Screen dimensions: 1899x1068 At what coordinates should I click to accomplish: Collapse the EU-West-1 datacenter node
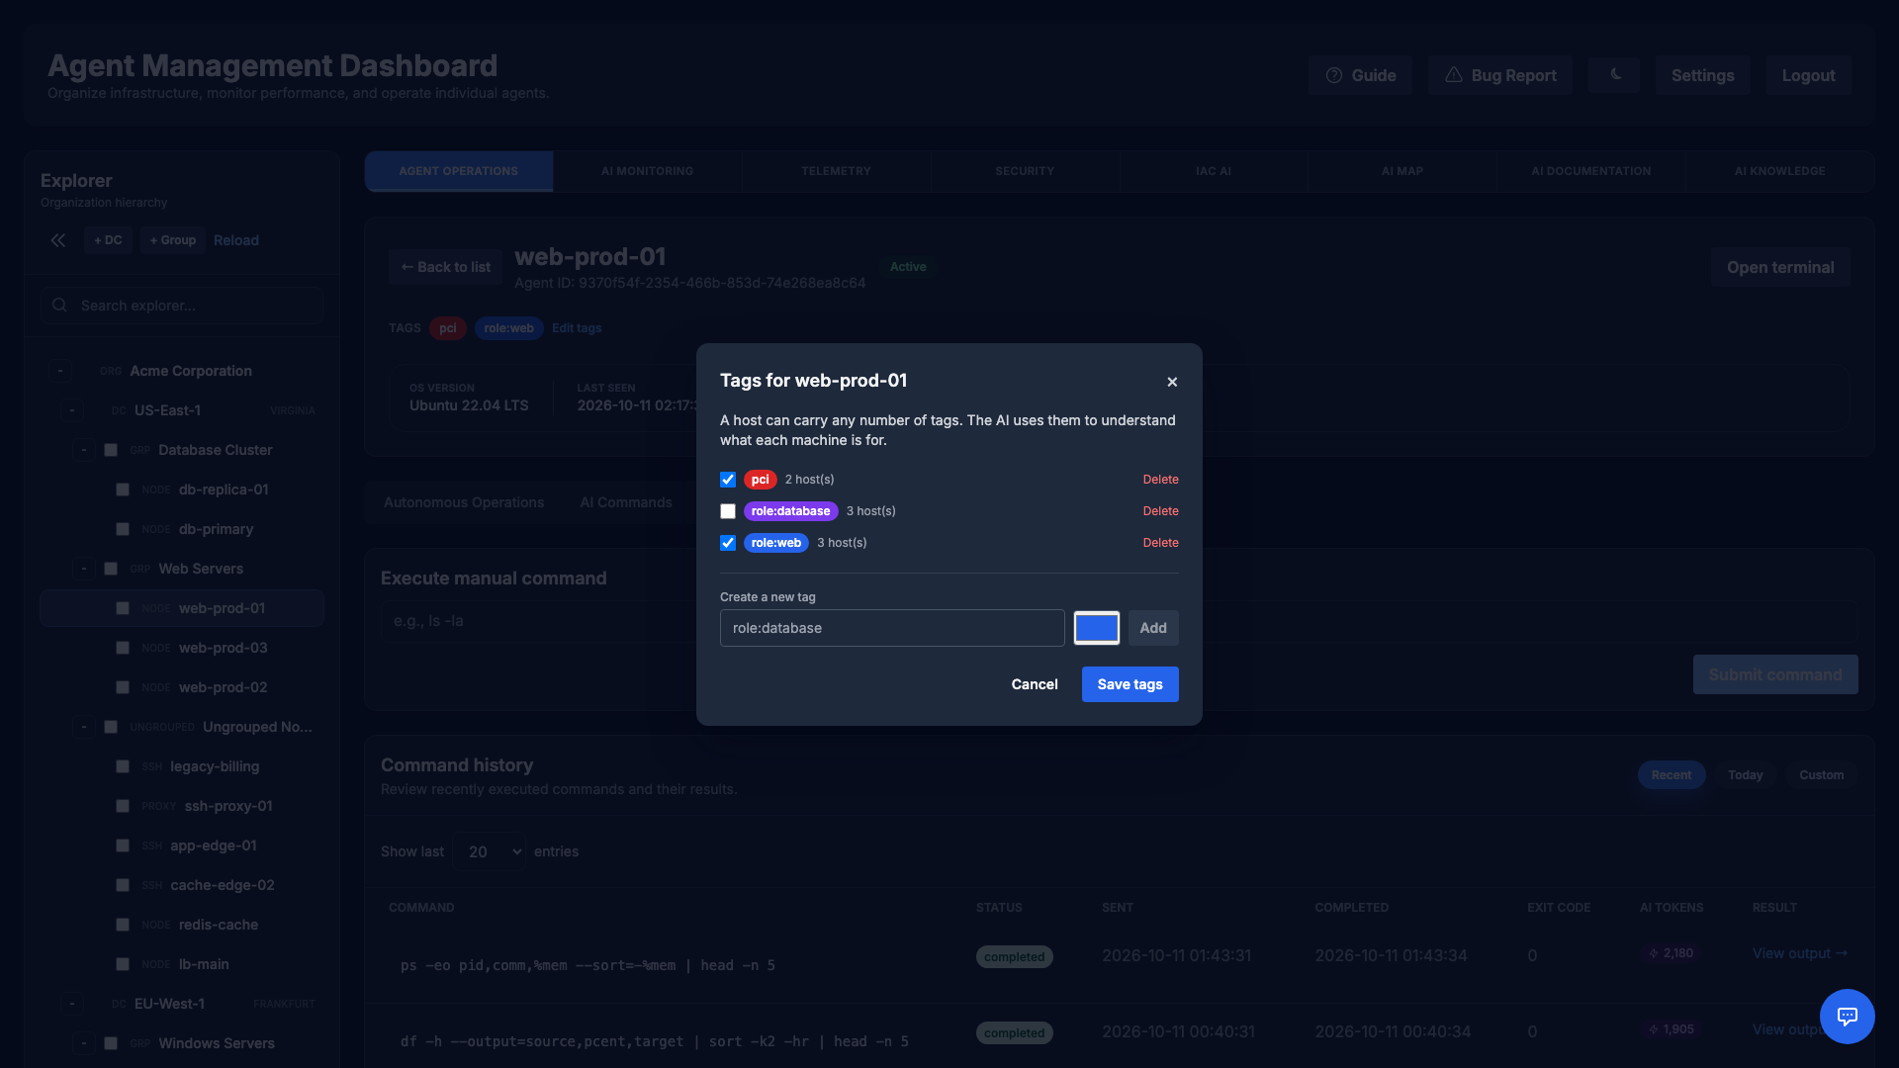click(x=71, y=1004)
